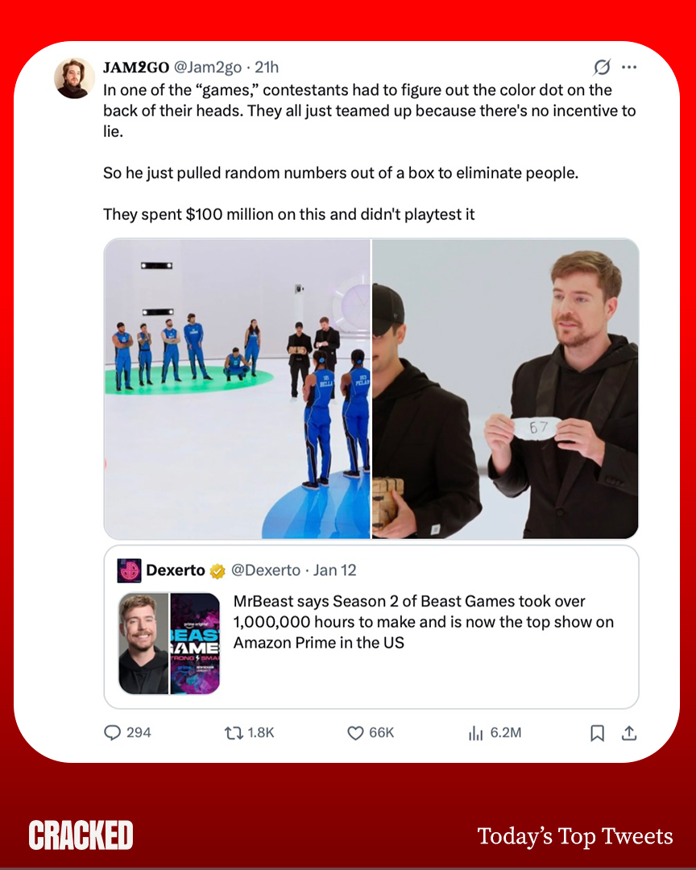Open the quoted Dexerto tweet text

click(424, 622)
